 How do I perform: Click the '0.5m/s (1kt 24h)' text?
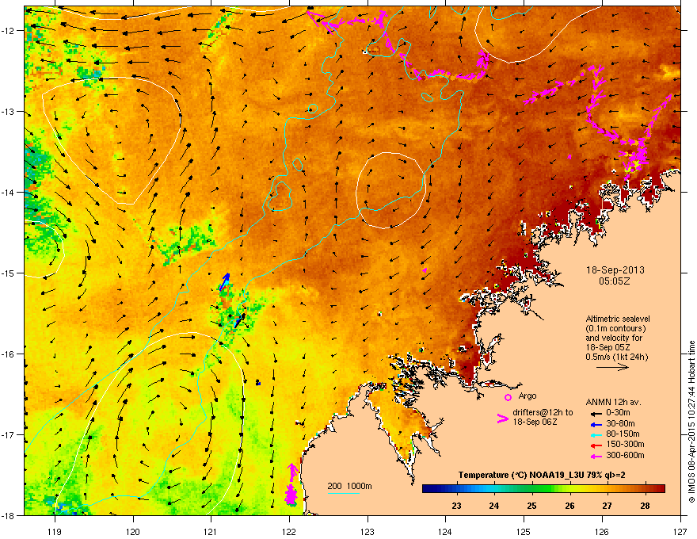[x=616, y=357]
